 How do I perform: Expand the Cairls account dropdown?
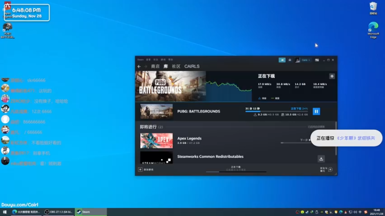[x=306, y=60]
